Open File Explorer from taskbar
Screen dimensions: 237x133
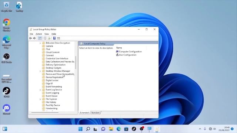(111, 129)
